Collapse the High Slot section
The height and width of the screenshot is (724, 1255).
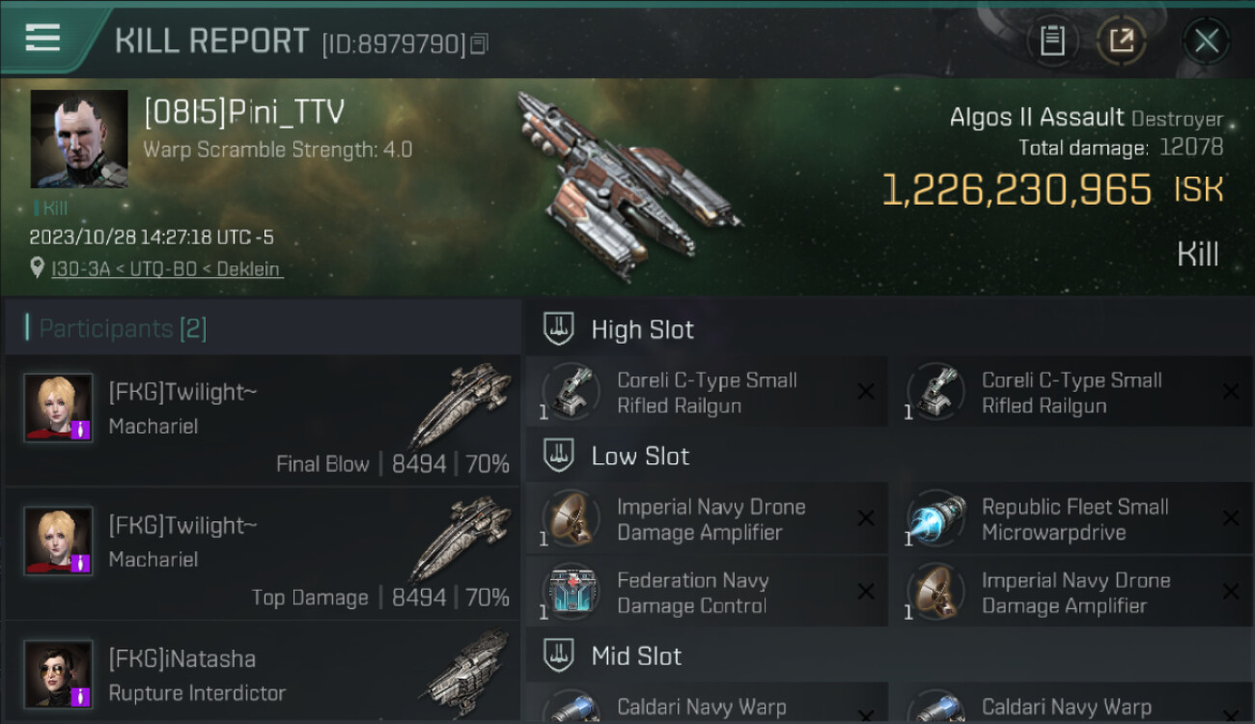click(x=889, y=329)
